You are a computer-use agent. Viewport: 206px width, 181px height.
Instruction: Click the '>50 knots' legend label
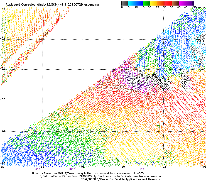coord(198,7)
